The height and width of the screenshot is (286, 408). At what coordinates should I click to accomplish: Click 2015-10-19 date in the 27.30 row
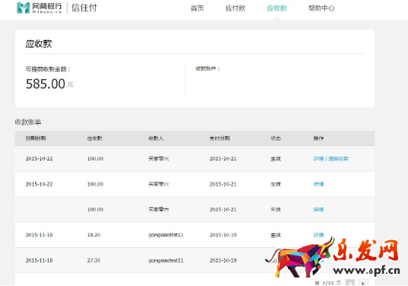tap(223, 260)
